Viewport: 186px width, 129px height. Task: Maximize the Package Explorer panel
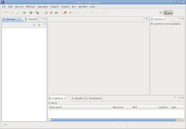[x=45, y=18]
